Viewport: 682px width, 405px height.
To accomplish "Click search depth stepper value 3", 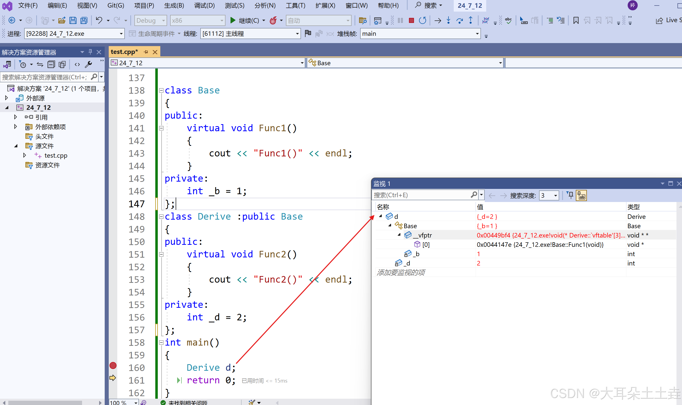I will tap(545, 195).
